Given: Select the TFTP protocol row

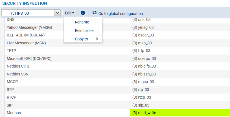Looking at the screenshot, I should [12, 51].
